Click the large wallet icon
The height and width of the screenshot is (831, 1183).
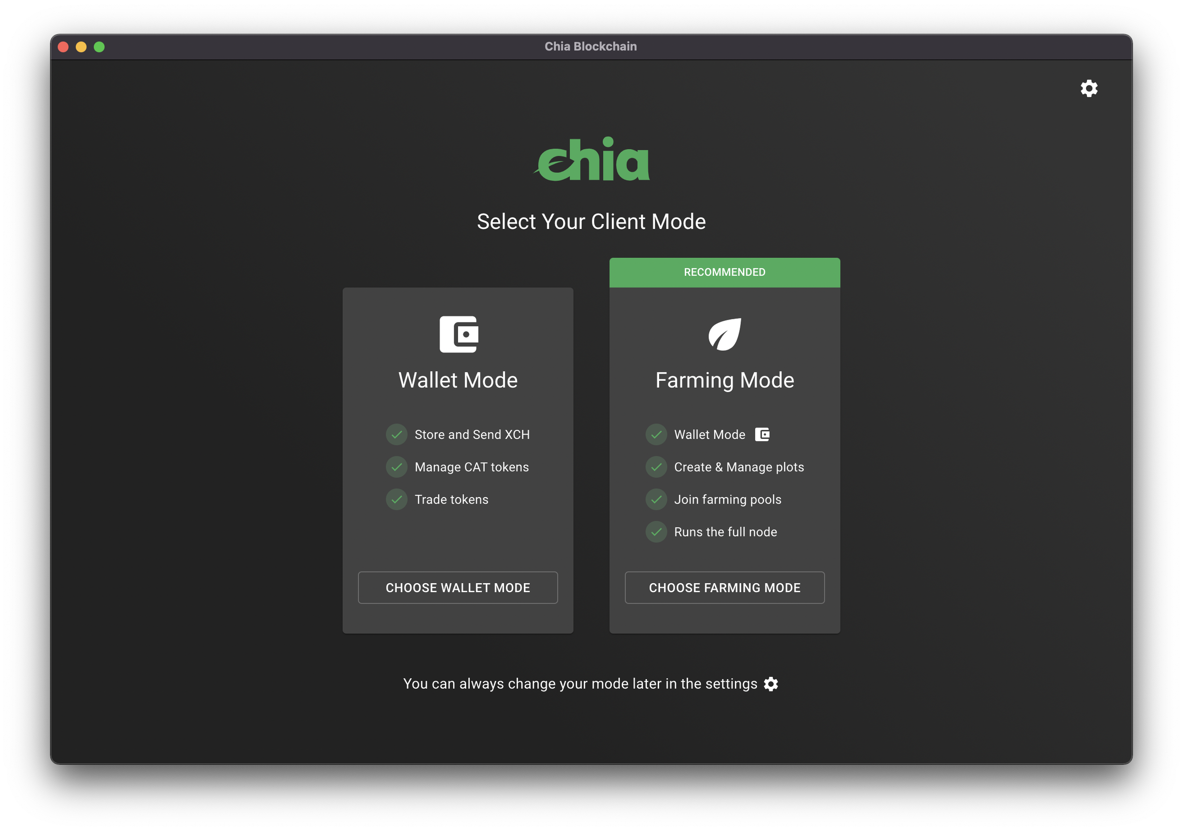[458, 334]
